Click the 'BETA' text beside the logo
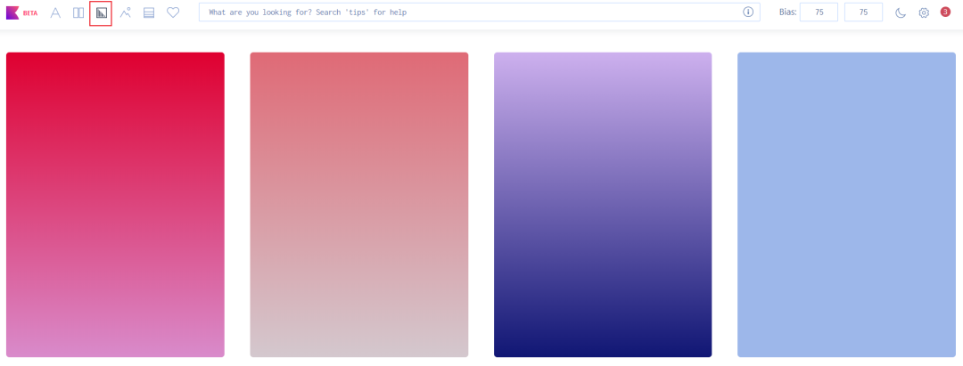The height and width of the screenshot is (366, 963). pos(30,12)
